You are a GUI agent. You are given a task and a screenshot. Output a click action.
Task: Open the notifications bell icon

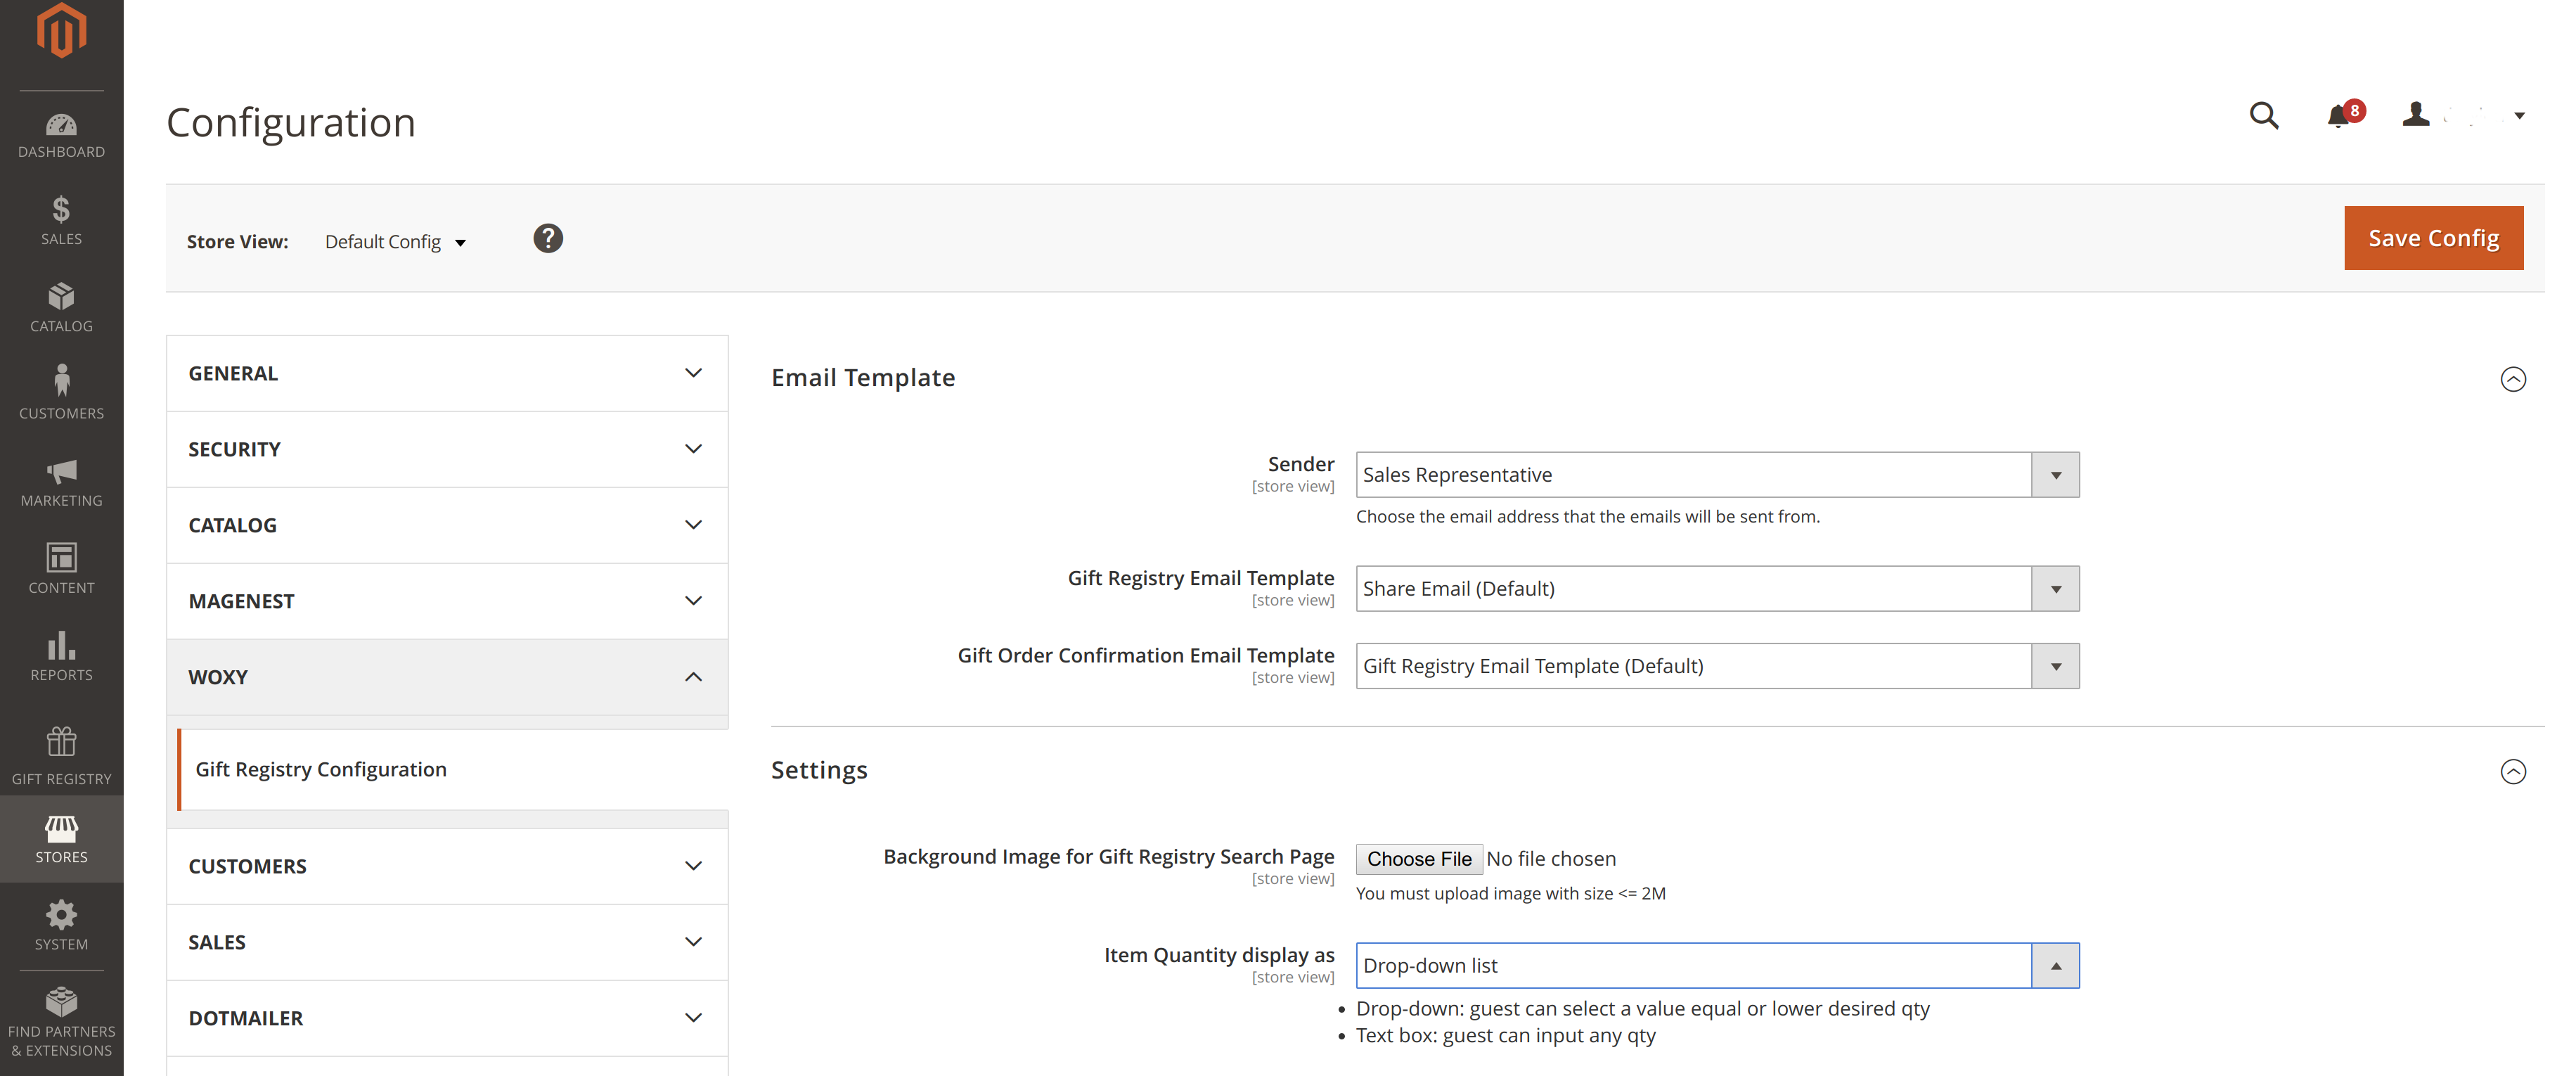pyautogui.click(x=2338, y=116)
